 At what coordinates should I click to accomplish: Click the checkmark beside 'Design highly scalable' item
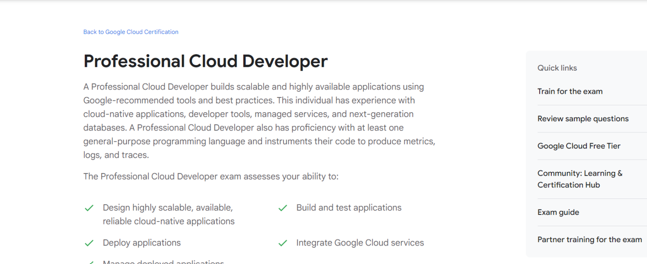coord(89,208)
